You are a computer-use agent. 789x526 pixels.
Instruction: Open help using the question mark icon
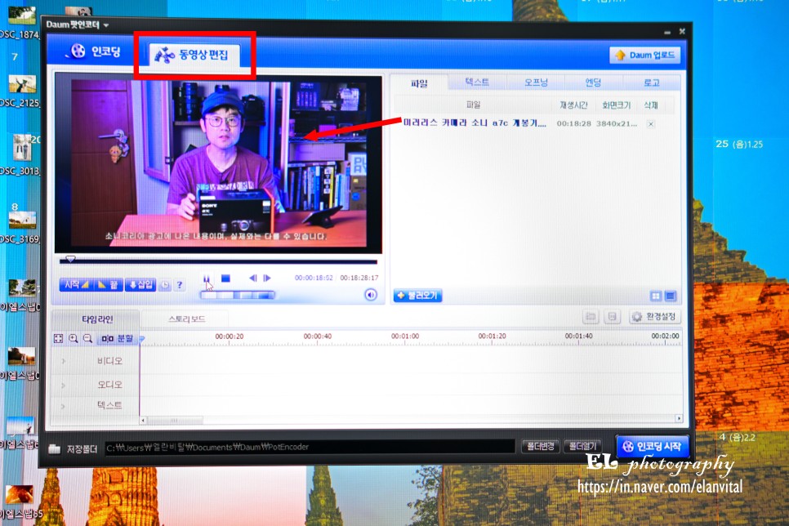point(178,285)
